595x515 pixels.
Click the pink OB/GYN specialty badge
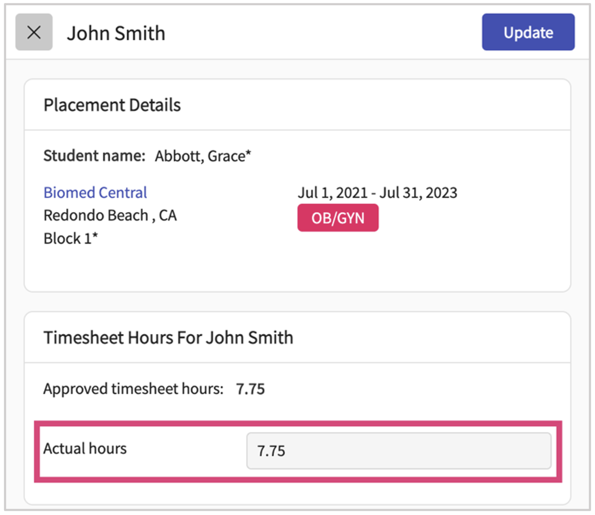[x=338, y=218]
